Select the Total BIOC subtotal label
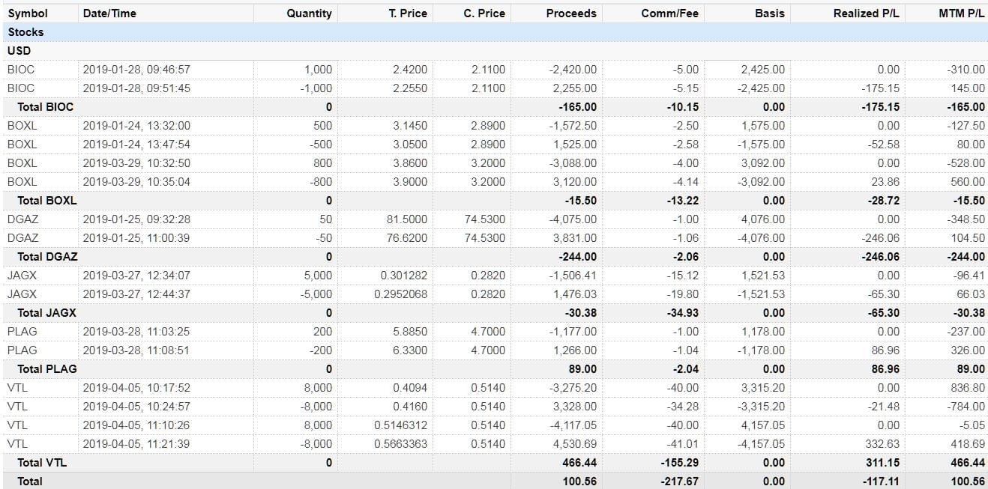This screenshot has width=988, height=489. pyautogui.click(x=46, y=107)
